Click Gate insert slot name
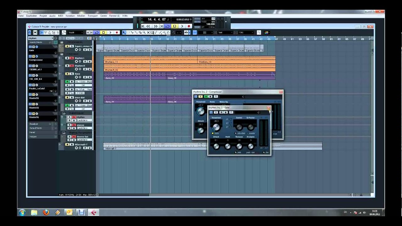 tap(31, 50)
